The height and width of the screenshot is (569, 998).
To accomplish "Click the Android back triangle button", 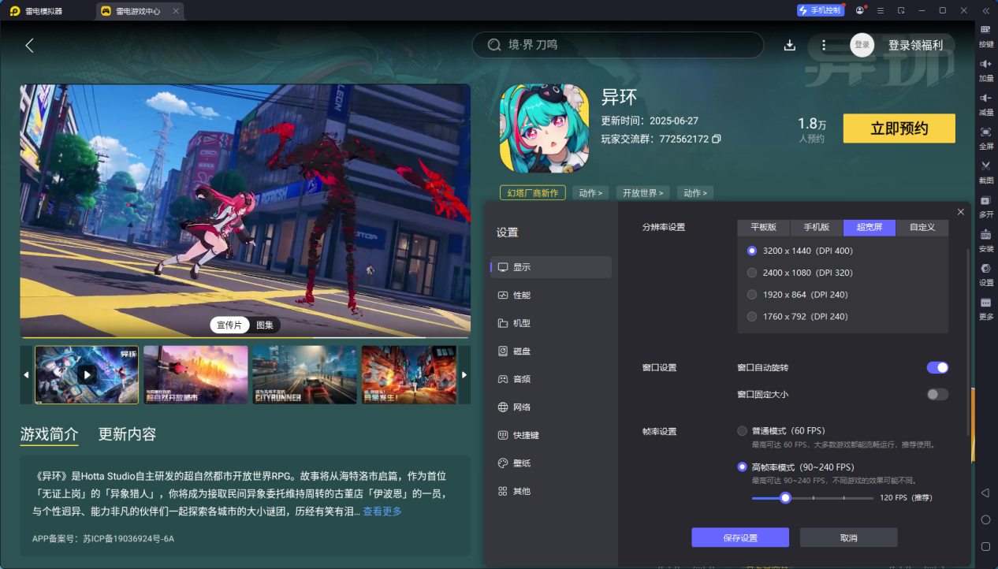I will (x=985, y=493).
